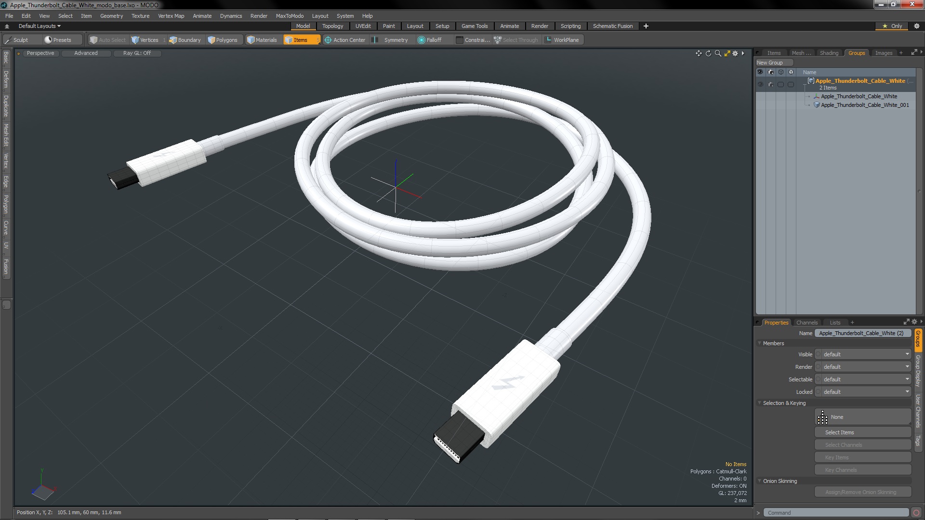Open the Advanced viewport shading option
Screen dimensions: 925x520
pyautogui.click(x=86, y=53)
